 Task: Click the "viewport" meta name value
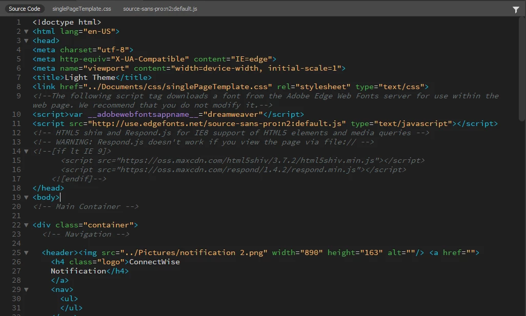[x=106, y=68]
